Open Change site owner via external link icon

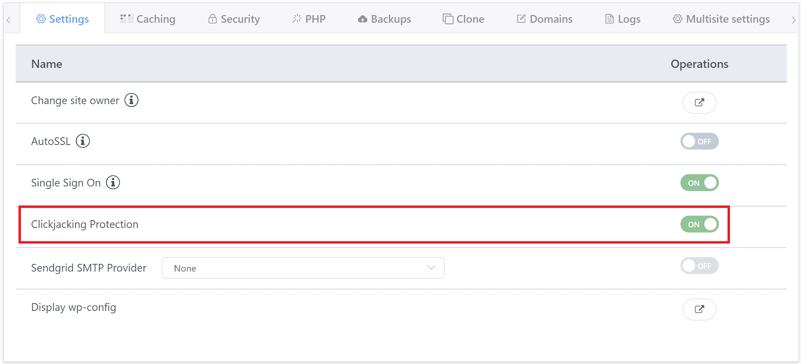(x=699, y=102)
